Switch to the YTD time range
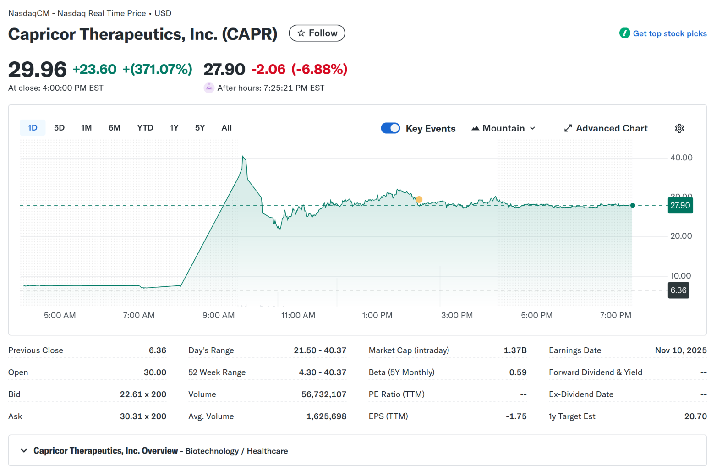The width and height of the screenshot is (711, 476). click(145, 128)
